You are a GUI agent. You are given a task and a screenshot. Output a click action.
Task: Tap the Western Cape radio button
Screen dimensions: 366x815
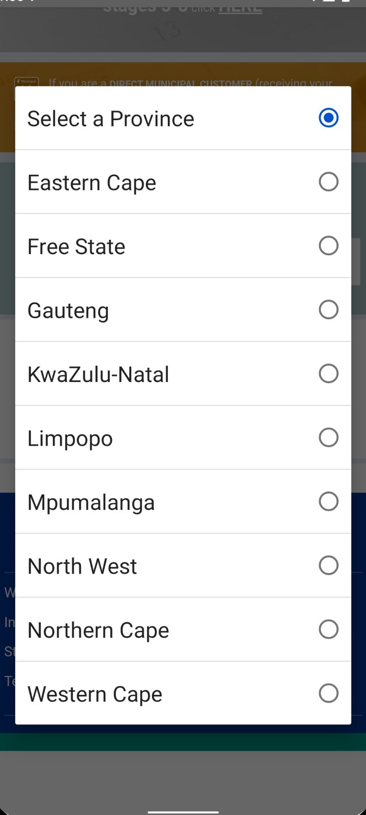pos(328,693)
